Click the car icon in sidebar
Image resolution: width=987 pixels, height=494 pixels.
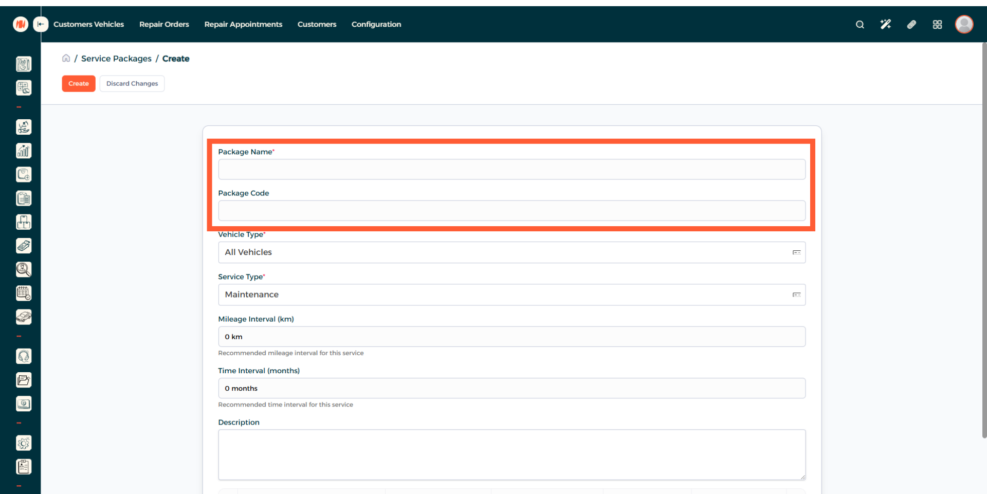[x=24, y=317]
